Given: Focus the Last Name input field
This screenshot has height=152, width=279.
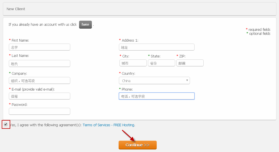Looking at the screenshot, I should [40, 63].
